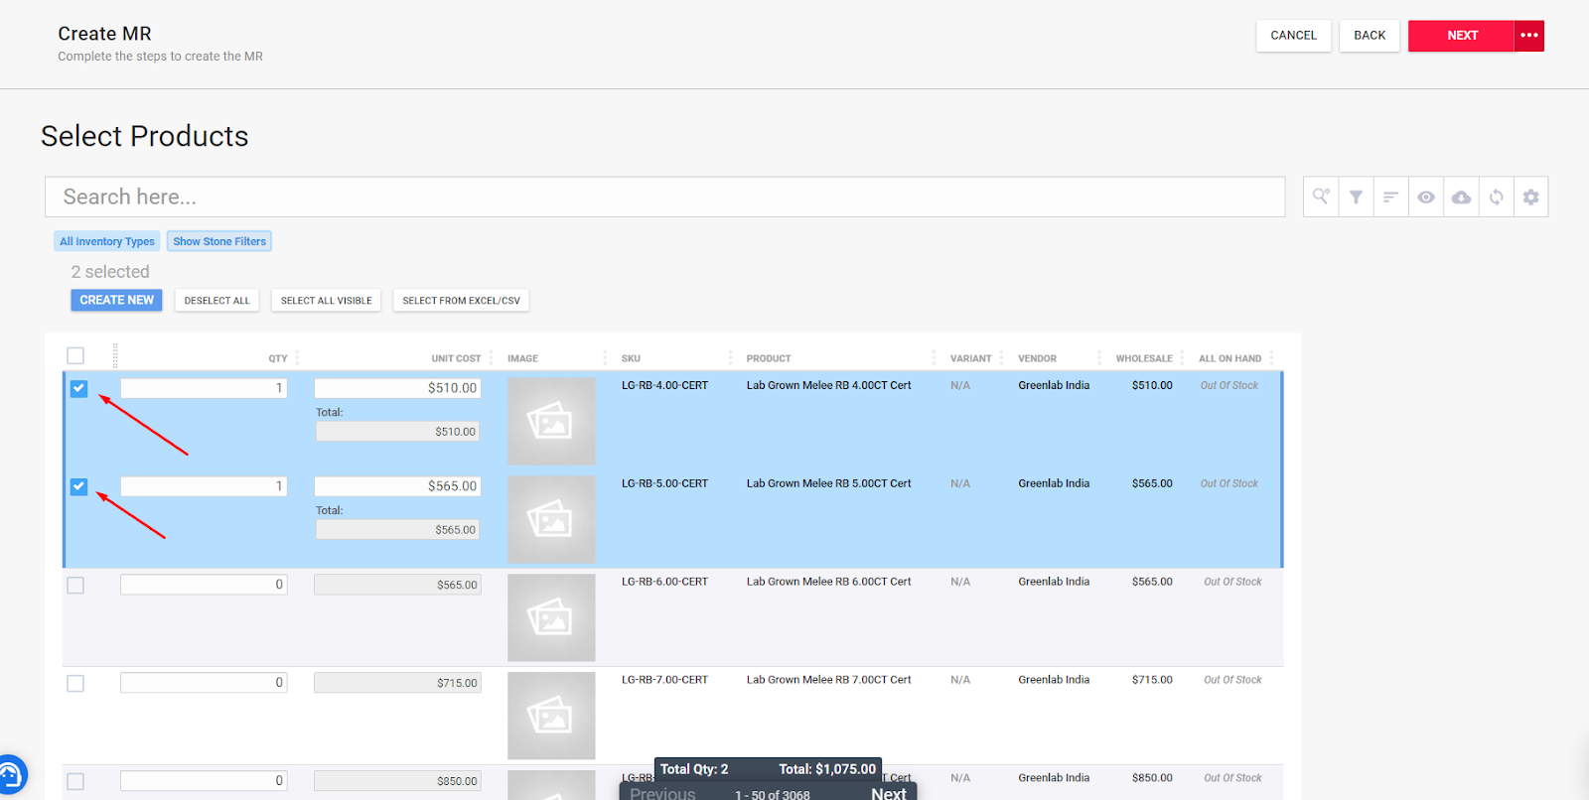Go to Previous page in pagination
Viewport: 1589px width, 800px height.
pyautogui.click(x=662, y=793)
